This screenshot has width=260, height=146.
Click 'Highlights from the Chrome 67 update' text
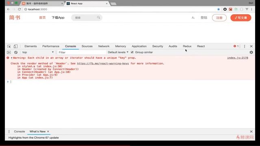(33, 137)
